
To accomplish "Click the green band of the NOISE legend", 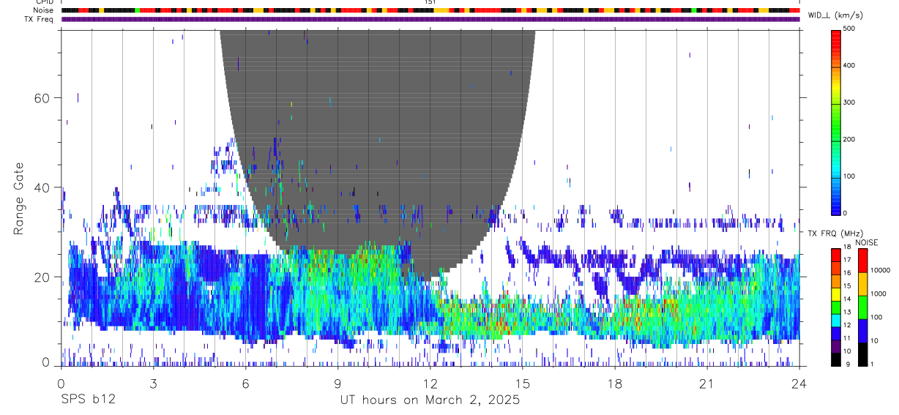I will coord(862,307).
